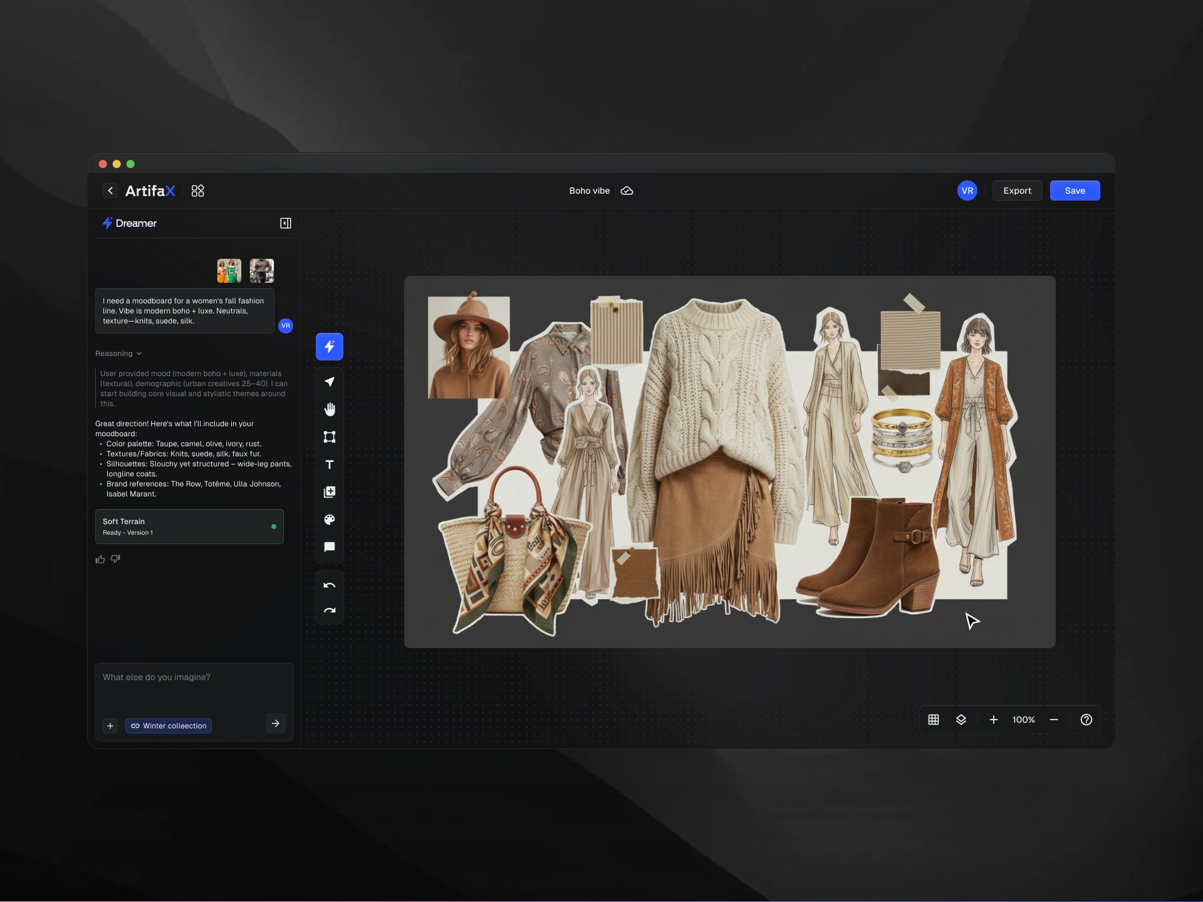This screenshot has width=1203, height=902.
Task: Select the arrow pointer tool
Action: click(329, 382)
